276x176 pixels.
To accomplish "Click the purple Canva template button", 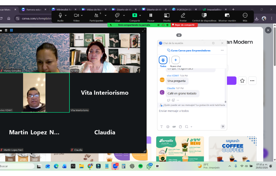I will click(x=231, y=81).
